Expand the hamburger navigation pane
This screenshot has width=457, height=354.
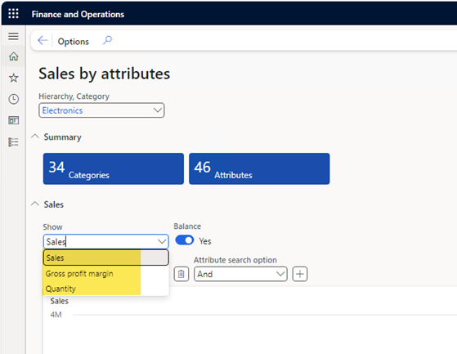click(x=13, y=36)
